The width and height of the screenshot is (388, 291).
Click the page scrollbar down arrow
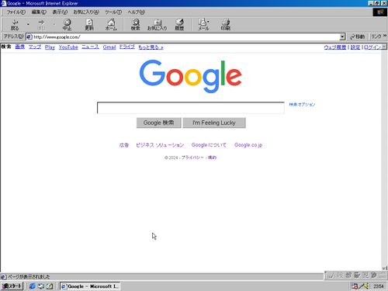(x=384, y=268)
